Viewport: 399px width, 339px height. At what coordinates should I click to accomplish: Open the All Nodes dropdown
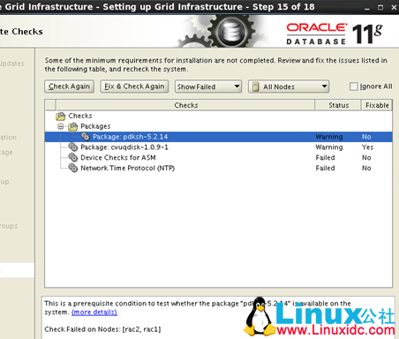(x=289, y=87)
